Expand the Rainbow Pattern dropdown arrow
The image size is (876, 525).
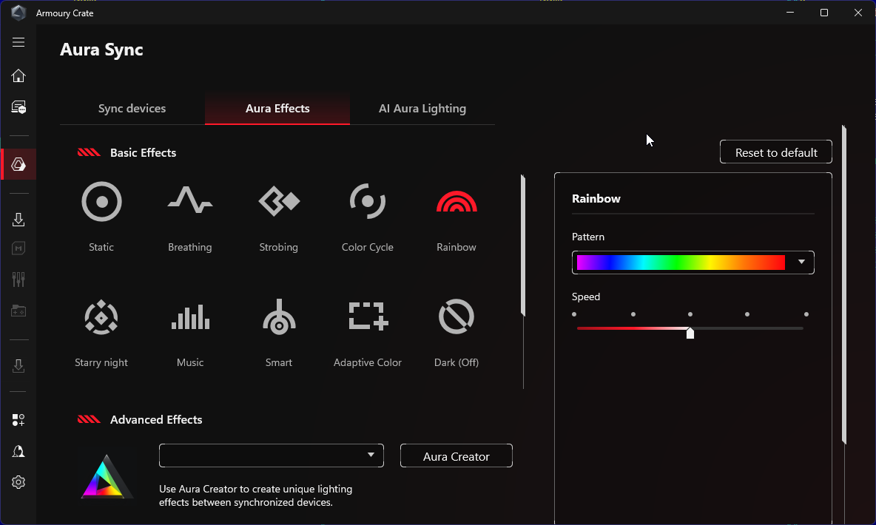[801, 262]
